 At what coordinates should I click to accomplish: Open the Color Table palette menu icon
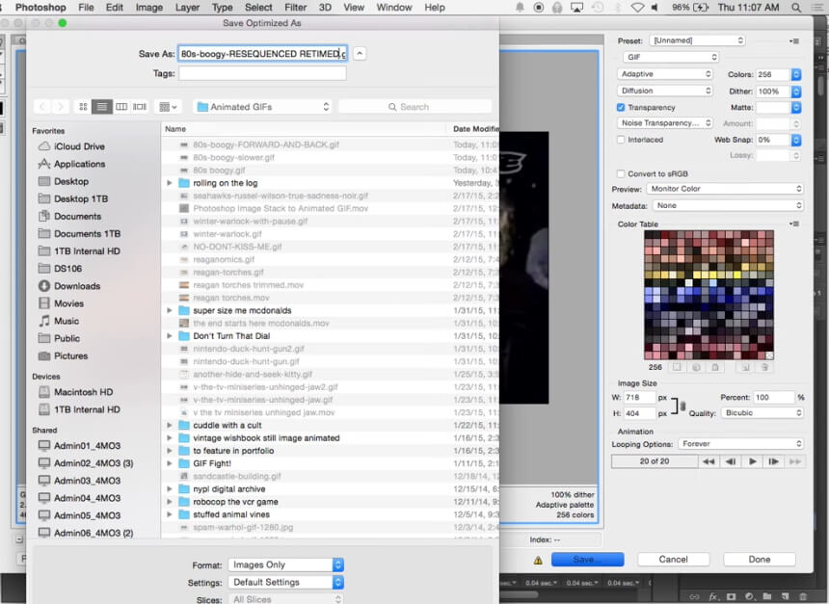click(x=794, y=224)
